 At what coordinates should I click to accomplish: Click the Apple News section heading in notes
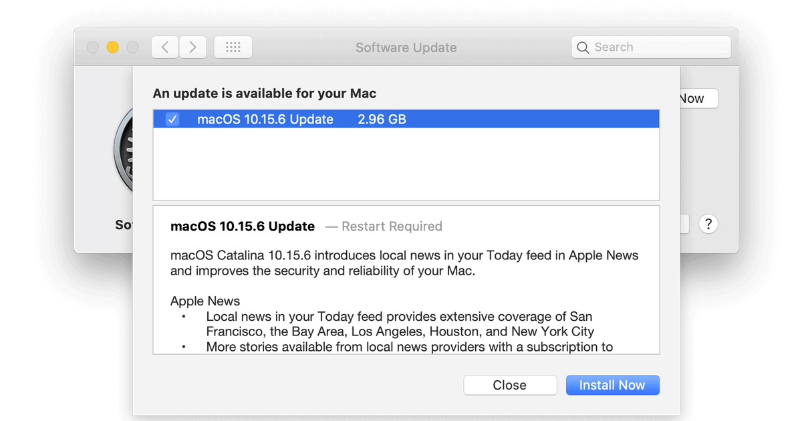pyautogui.click(x=205, y=301)
